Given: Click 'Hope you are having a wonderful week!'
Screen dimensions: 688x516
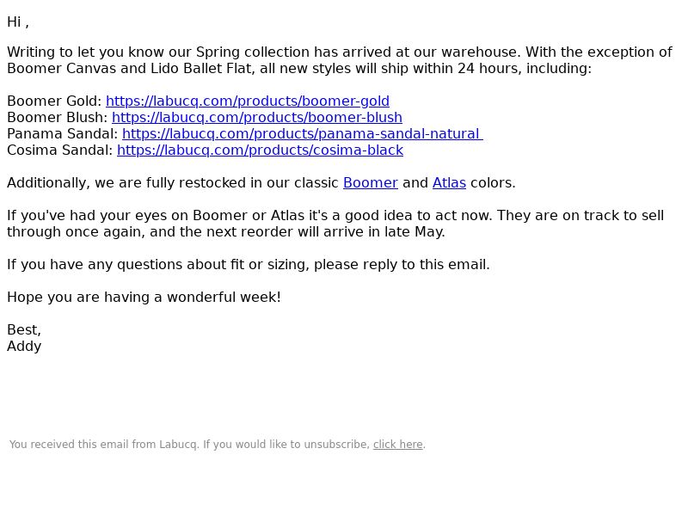Looking at the screenshot, I should [144, 297].
